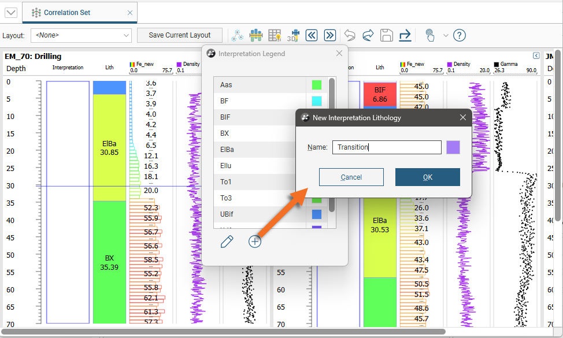Click the undo arrow in toolbar
The height and width of the screenshot is (338, 563).
349,35
